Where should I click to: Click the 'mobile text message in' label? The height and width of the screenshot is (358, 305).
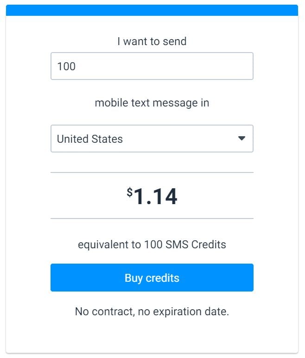click(x=152, y=103)
